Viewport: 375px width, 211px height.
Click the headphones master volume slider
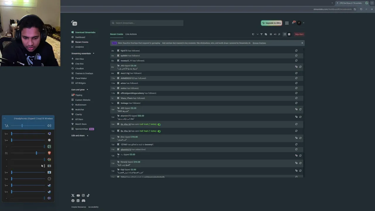(22, 126)
